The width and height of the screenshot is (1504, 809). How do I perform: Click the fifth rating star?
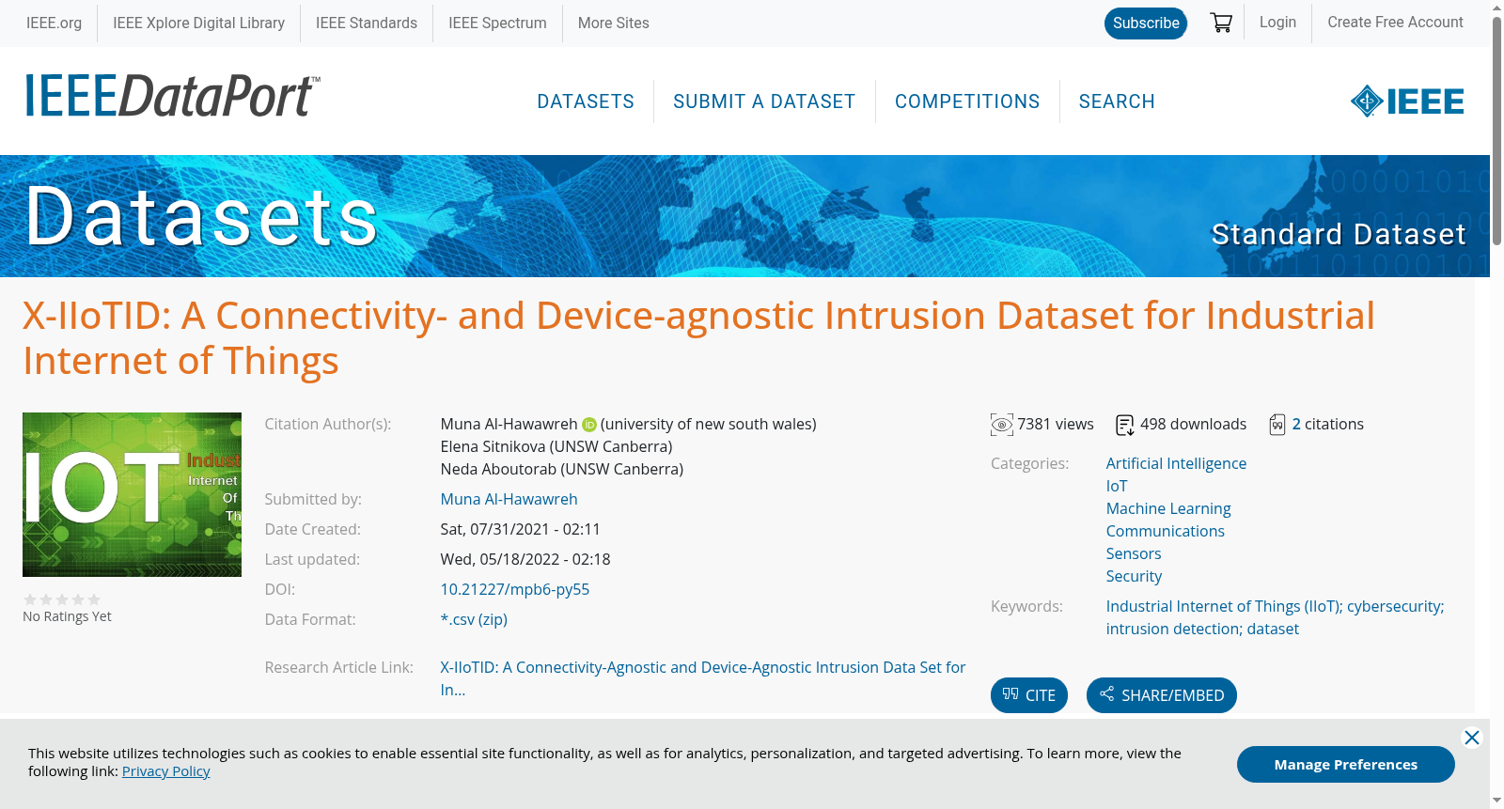(x=94, y=599)
